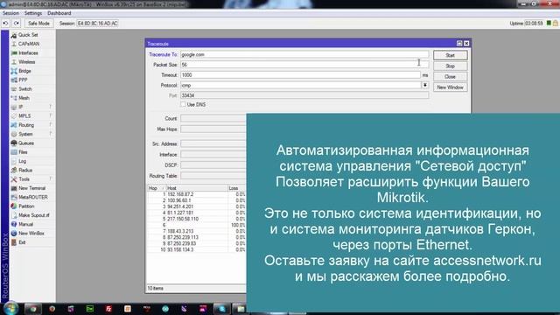The image size is (560, 315).
Task: Enable the Use DNS checkbox
Action: (183, 104)
